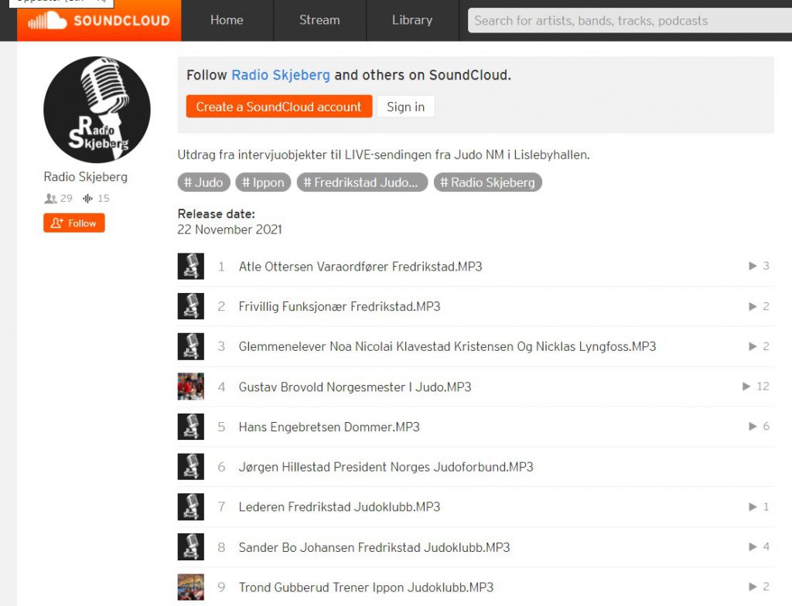Click play count icon on Trond Gubberud row
The width and height of the screenshot is (792, 606).
(x=753, y=587)
